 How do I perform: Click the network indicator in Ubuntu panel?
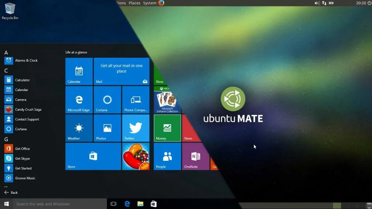[x=324, y=3]
